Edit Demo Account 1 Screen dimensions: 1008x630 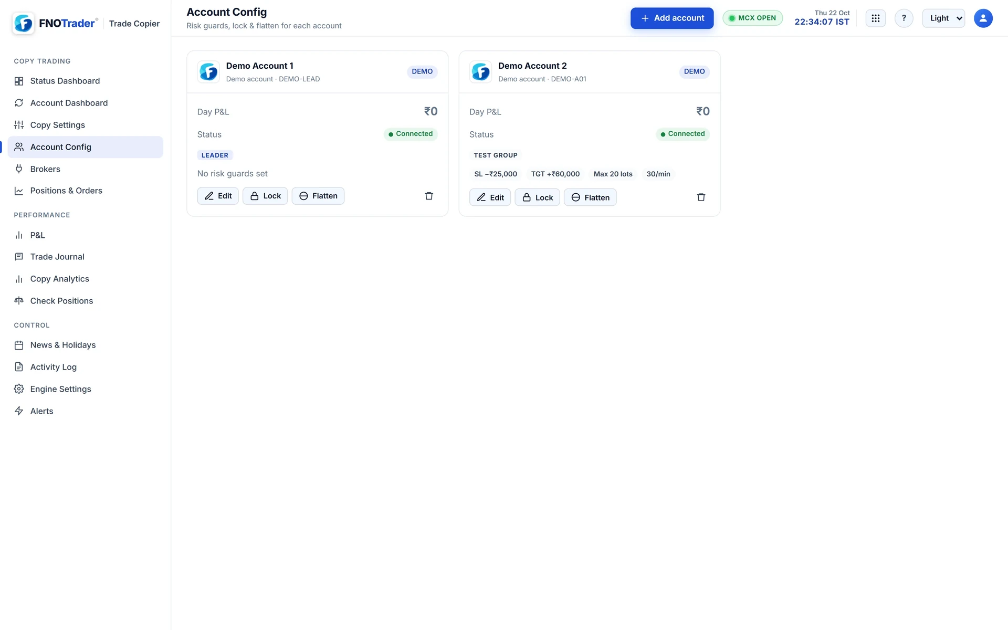tap(218, 196)
